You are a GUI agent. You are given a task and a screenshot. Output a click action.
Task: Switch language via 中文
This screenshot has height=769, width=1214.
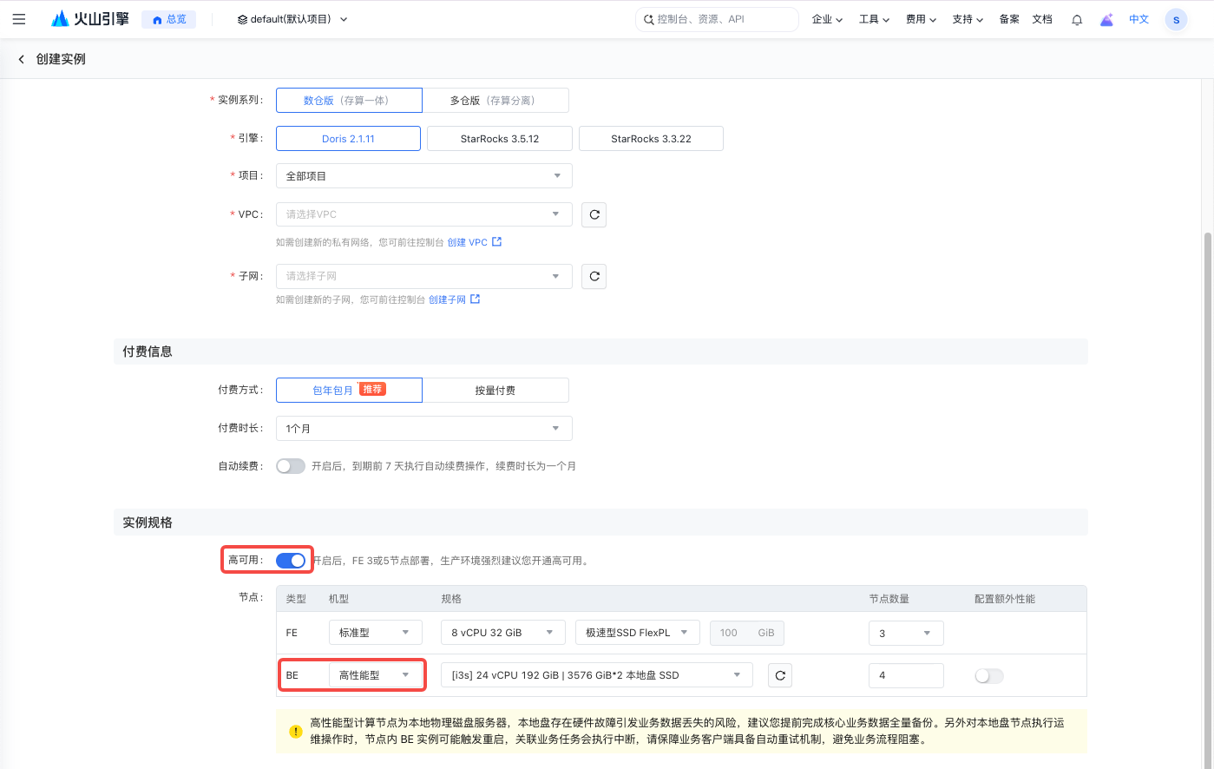[x=1139, y=19]
